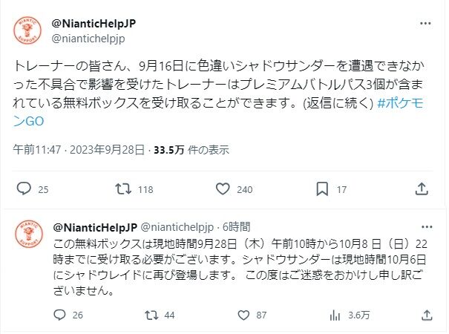Screen dimensions: 449x334
Task: Open more options menu on main tweet
Action: coord(425,24)
